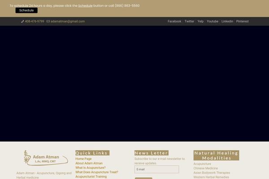Image resolution: width=269 pixels, height=179 pixels.
Task: Open What Does Acupuncture Treat? link
Action: 97,172
